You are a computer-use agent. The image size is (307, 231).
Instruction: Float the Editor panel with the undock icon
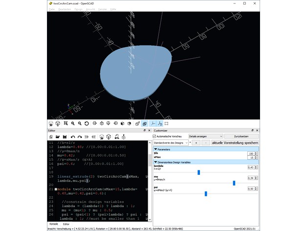point(145,130)
